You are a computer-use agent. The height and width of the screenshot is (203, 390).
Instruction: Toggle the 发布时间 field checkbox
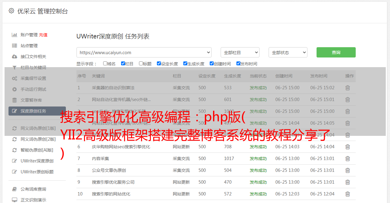[238, 64]
